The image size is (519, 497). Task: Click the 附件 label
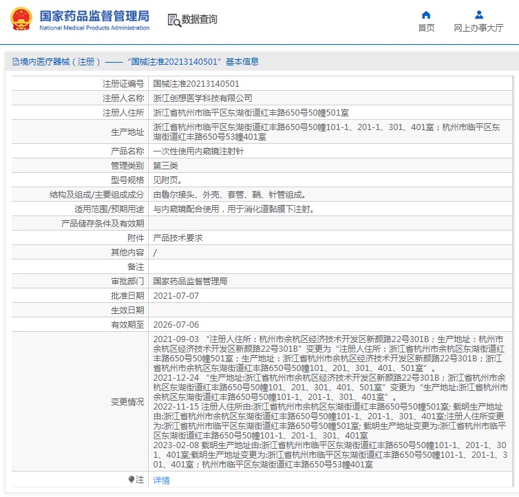[x=136, y=238]
